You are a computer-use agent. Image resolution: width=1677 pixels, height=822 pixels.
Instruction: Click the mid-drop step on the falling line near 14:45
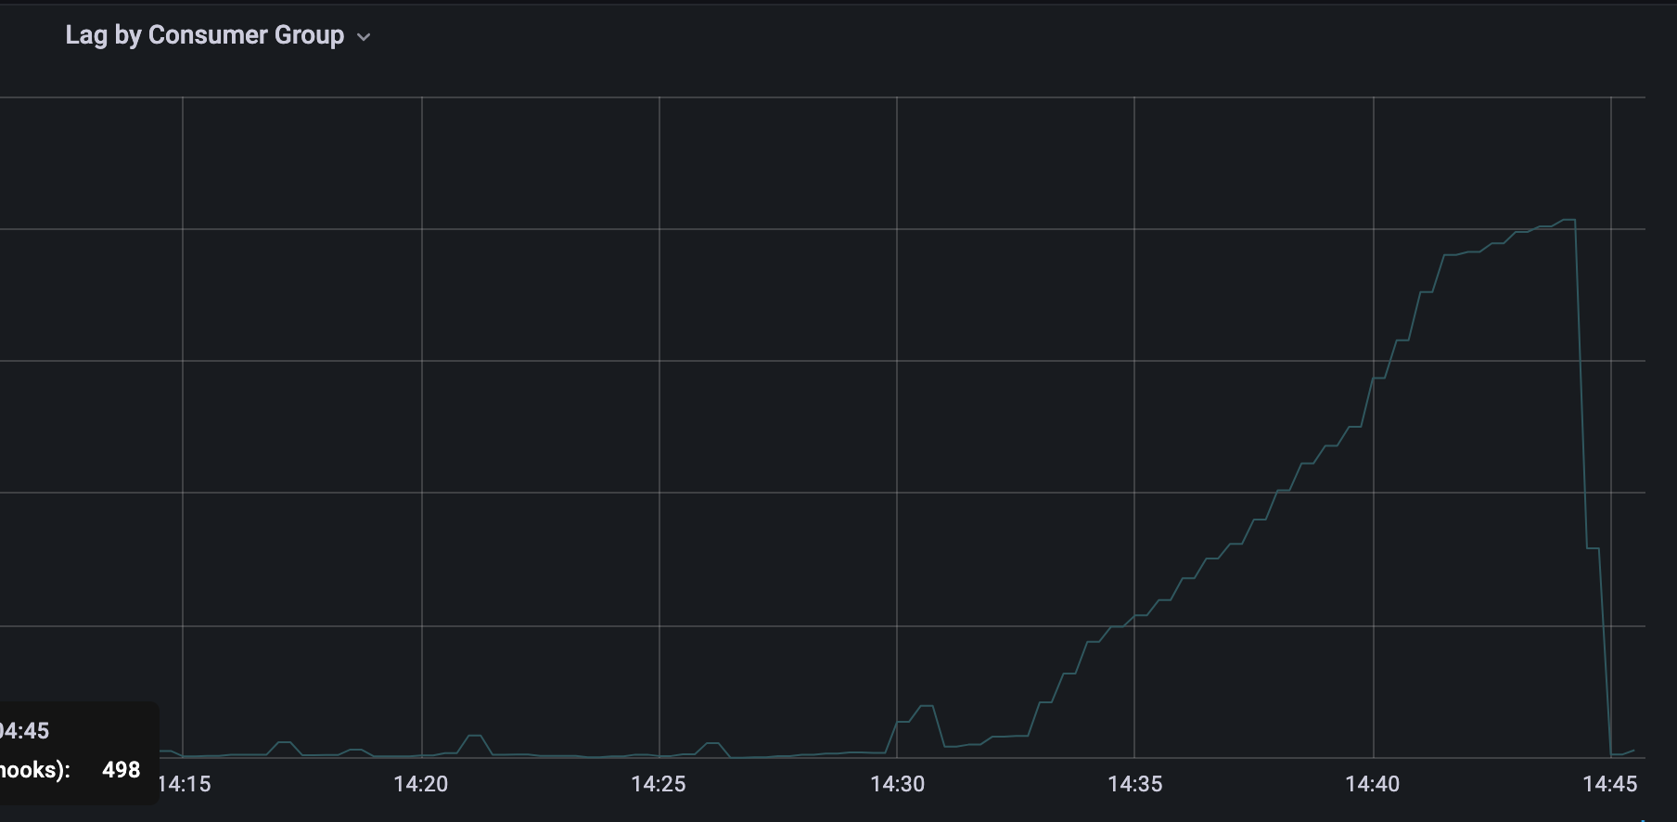(x=1593, y=548)
